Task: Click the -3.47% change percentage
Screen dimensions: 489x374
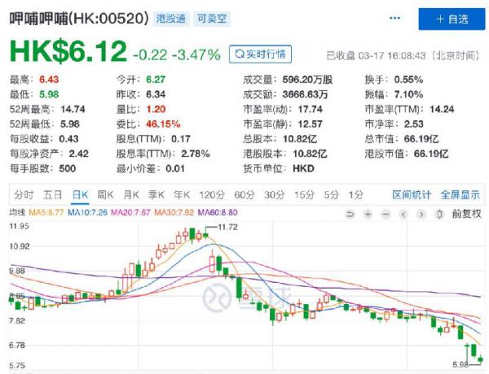Action: (x=196, y=55)
